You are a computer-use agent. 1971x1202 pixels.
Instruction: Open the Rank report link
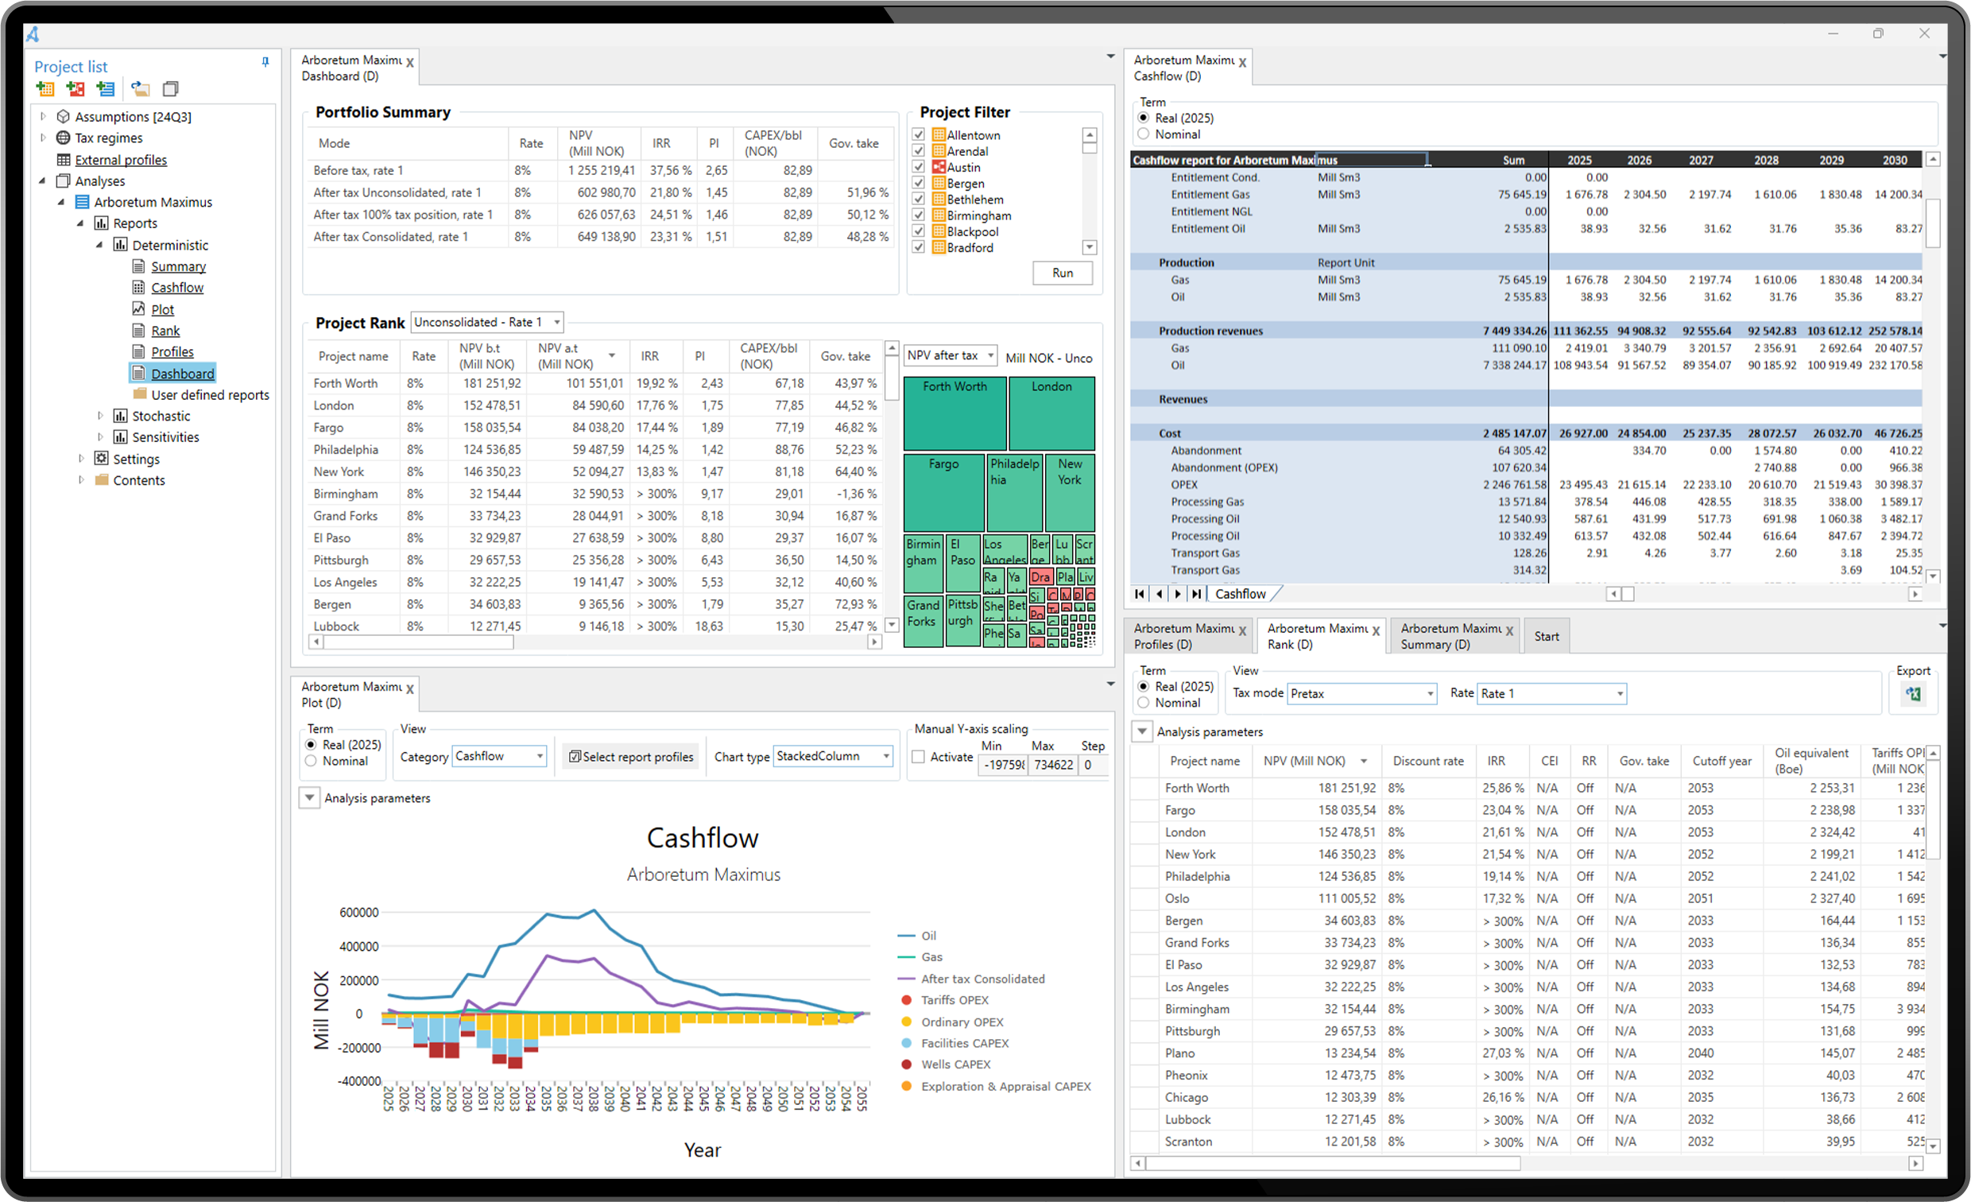(x=165, y=331)
